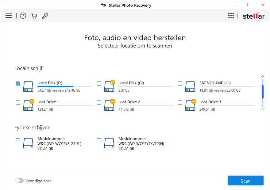Click the FAT VOLUME (H:) drive icon
The width and height of the screenshot is (270, 190).
[190, 87]
